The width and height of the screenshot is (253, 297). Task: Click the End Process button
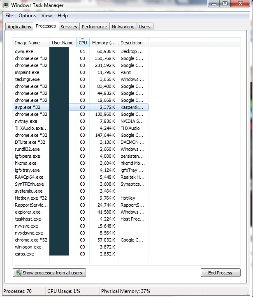221,273
